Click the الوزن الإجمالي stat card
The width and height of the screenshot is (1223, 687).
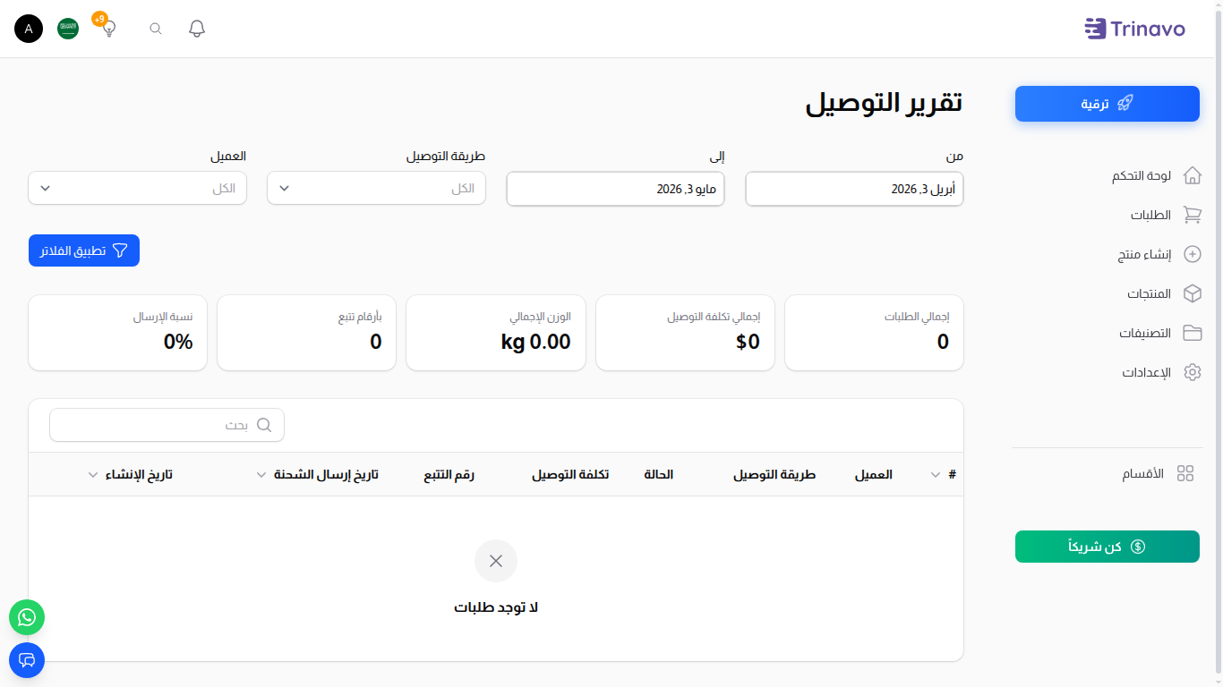(x=496, y=333)
